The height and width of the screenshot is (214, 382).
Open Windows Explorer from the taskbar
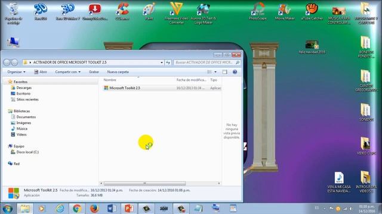(x=25, y=209)
